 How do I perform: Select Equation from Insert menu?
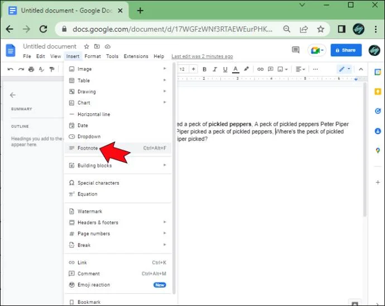118,194
